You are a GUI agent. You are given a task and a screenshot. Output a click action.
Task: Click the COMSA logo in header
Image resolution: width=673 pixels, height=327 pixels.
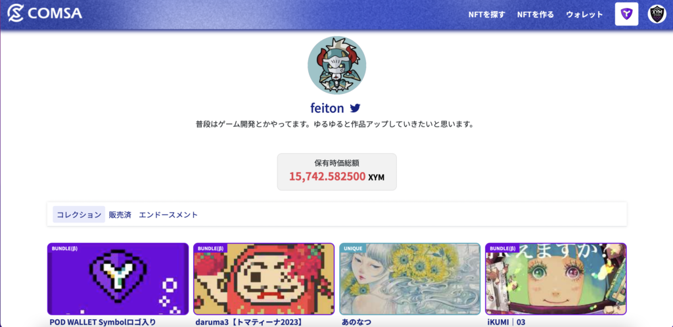coord(45,14)
